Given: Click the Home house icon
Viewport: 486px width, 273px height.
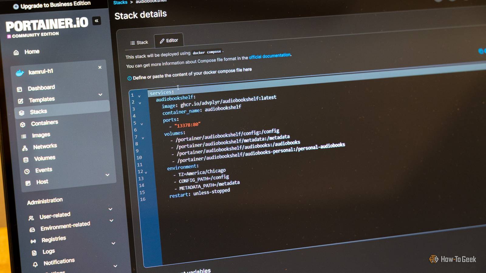Looking at the screenshot, I should (16, 52).
